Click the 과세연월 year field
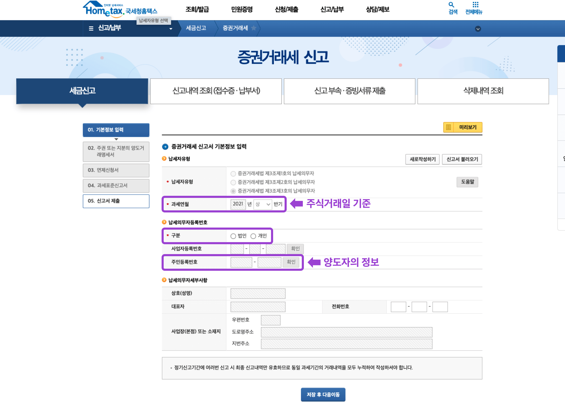 coord(238,204)
